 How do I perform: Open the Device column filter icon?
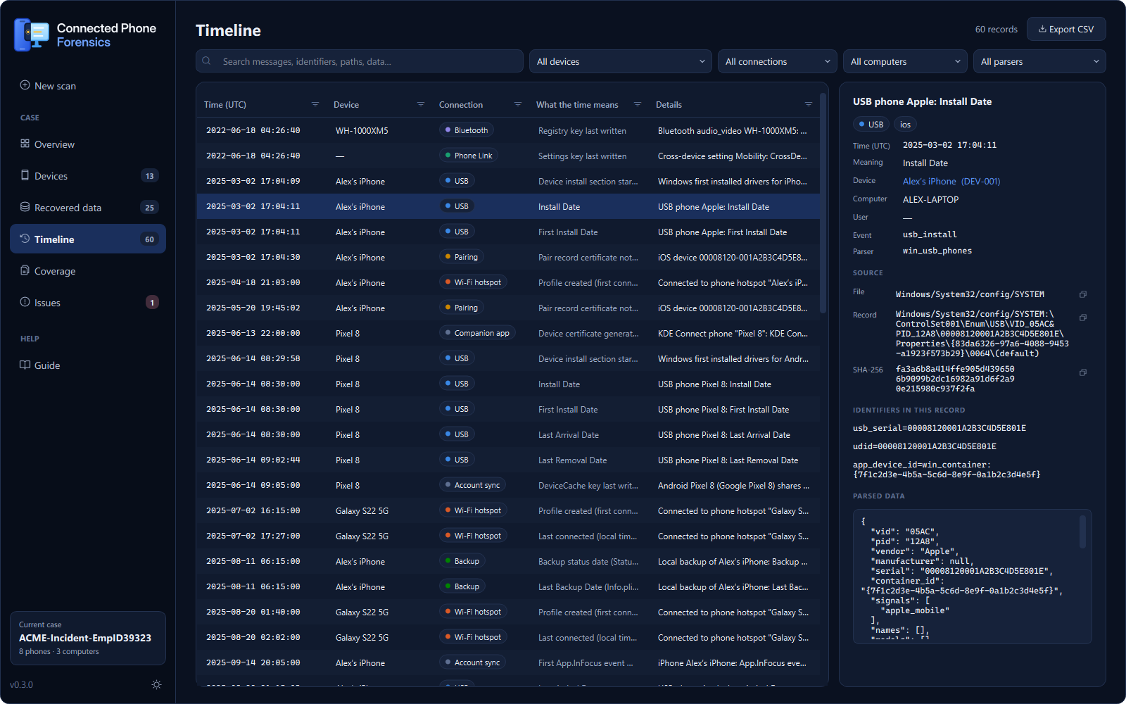[421, 104]
